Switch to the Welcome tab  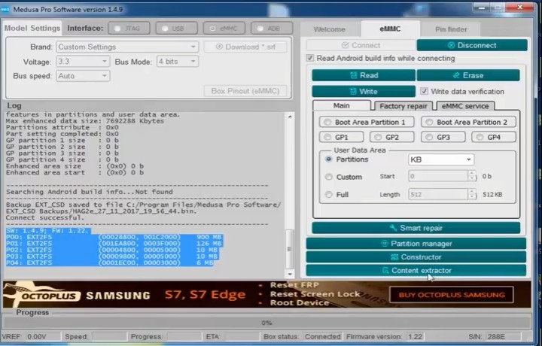329,29
